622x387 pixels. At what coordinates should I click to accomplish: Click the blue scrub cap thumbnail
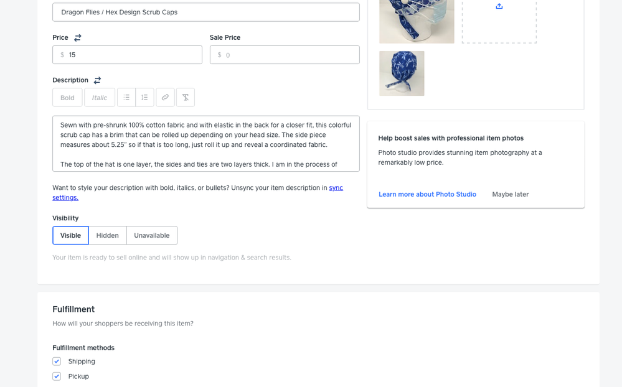(x=402, y=73)
